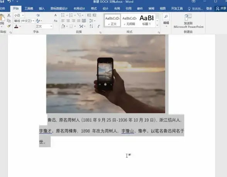Image resolution: width=227 pixels, height=177 pixels.
Task: Click the shading paint bucket icon
Action: coord(63,26)
